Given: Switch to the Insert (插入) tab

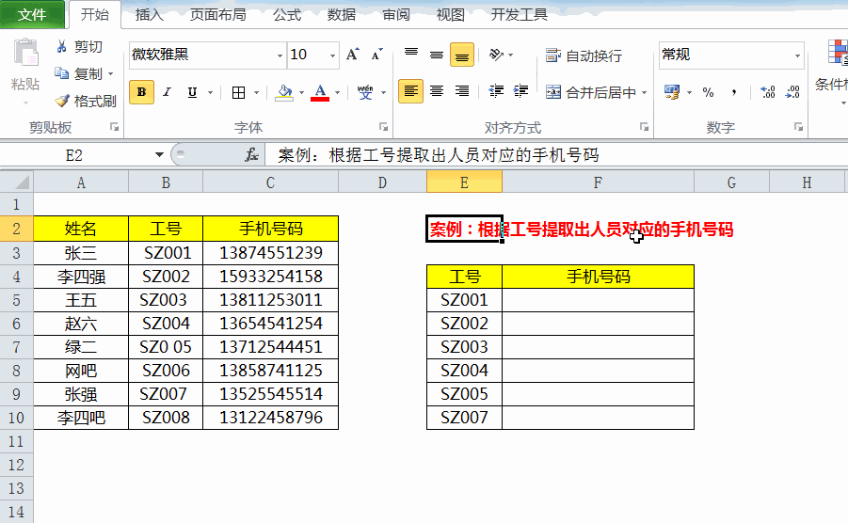Looking at the screenshot, I should point(149,15).
